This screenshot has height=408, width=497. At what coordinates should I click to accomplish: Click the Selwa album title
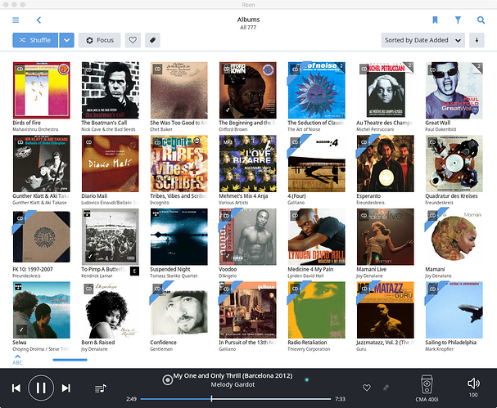click(x=20, y=342)
